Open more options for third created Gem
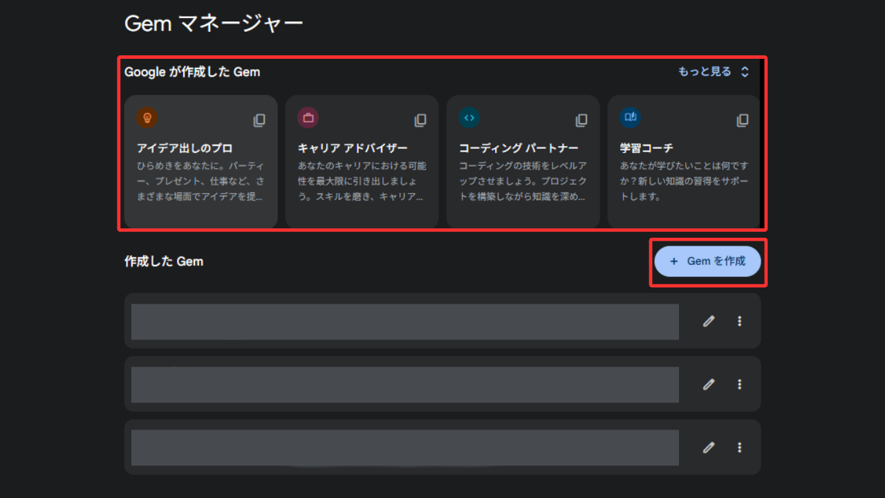 pos(740,448)
